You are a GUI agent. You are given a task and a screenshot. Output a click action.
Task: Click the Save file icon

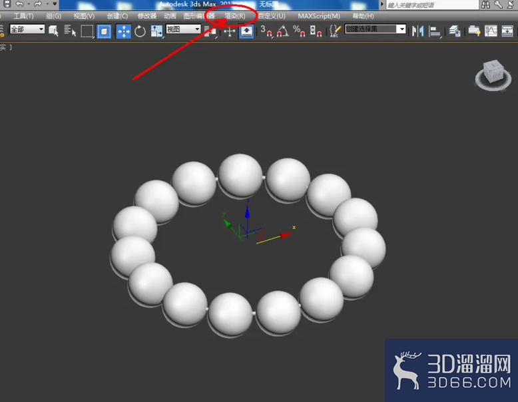pyautogui.click(x=7, y=4)
